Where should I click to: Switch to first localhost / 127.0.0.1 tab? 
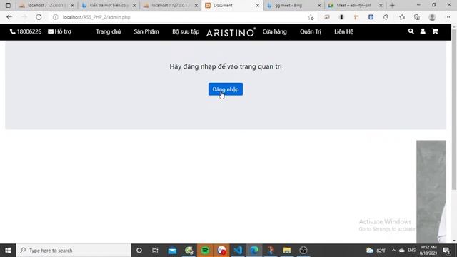coord(46,5)
